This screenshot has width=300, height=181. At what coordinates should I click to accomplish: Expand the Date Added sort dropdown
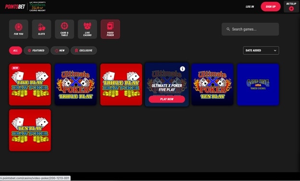click(261, 51)
